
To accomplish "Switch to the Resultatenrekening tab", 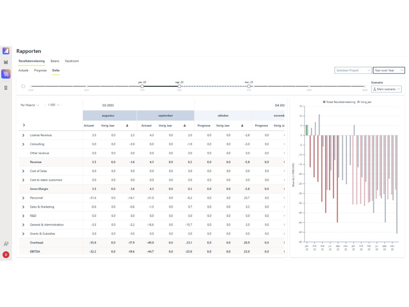I will click(x=31, y=61).
